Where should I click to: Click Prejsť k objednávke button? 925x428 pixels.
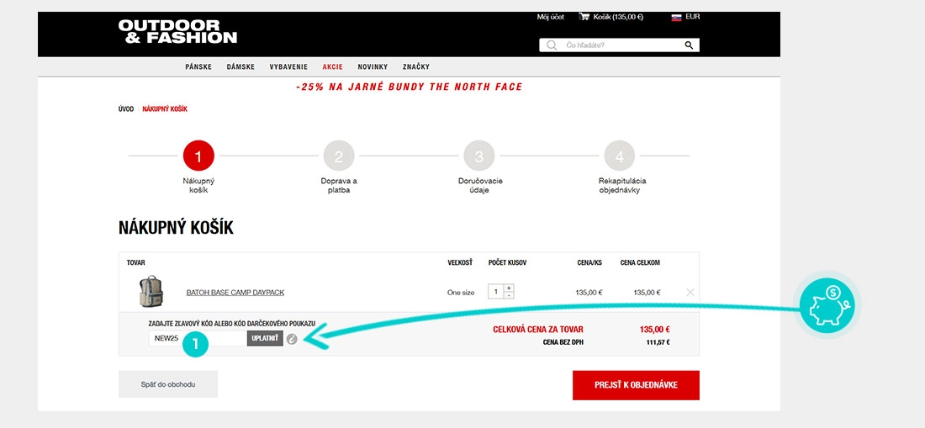[636, 385]
